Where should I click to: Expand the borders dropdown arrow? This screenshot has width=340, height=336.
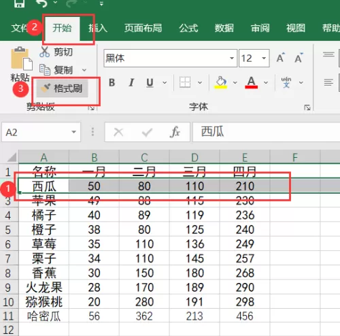pos(200,83)
